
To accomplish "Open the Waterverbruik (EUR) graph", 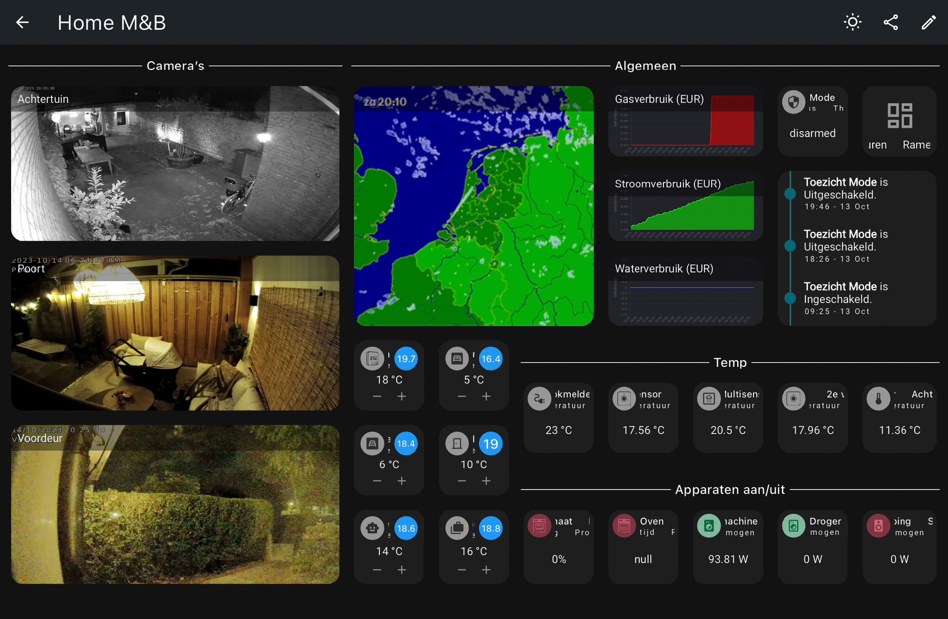I will click(x=686, y=291).
